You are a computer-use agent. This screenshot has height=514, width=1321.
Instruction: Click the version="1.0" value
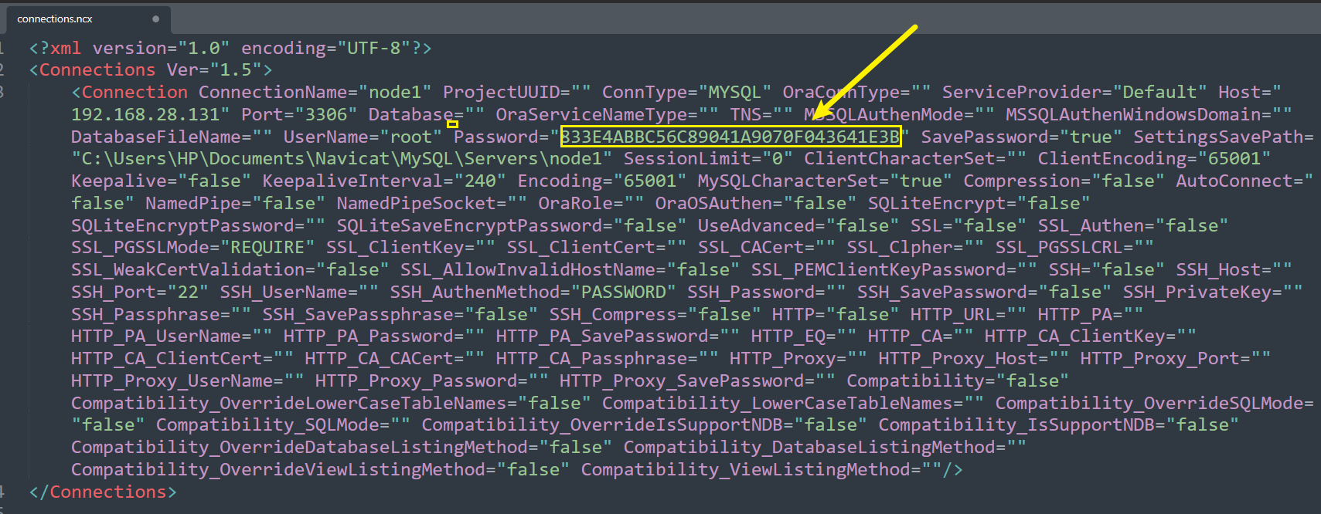(x=162, y=48)
